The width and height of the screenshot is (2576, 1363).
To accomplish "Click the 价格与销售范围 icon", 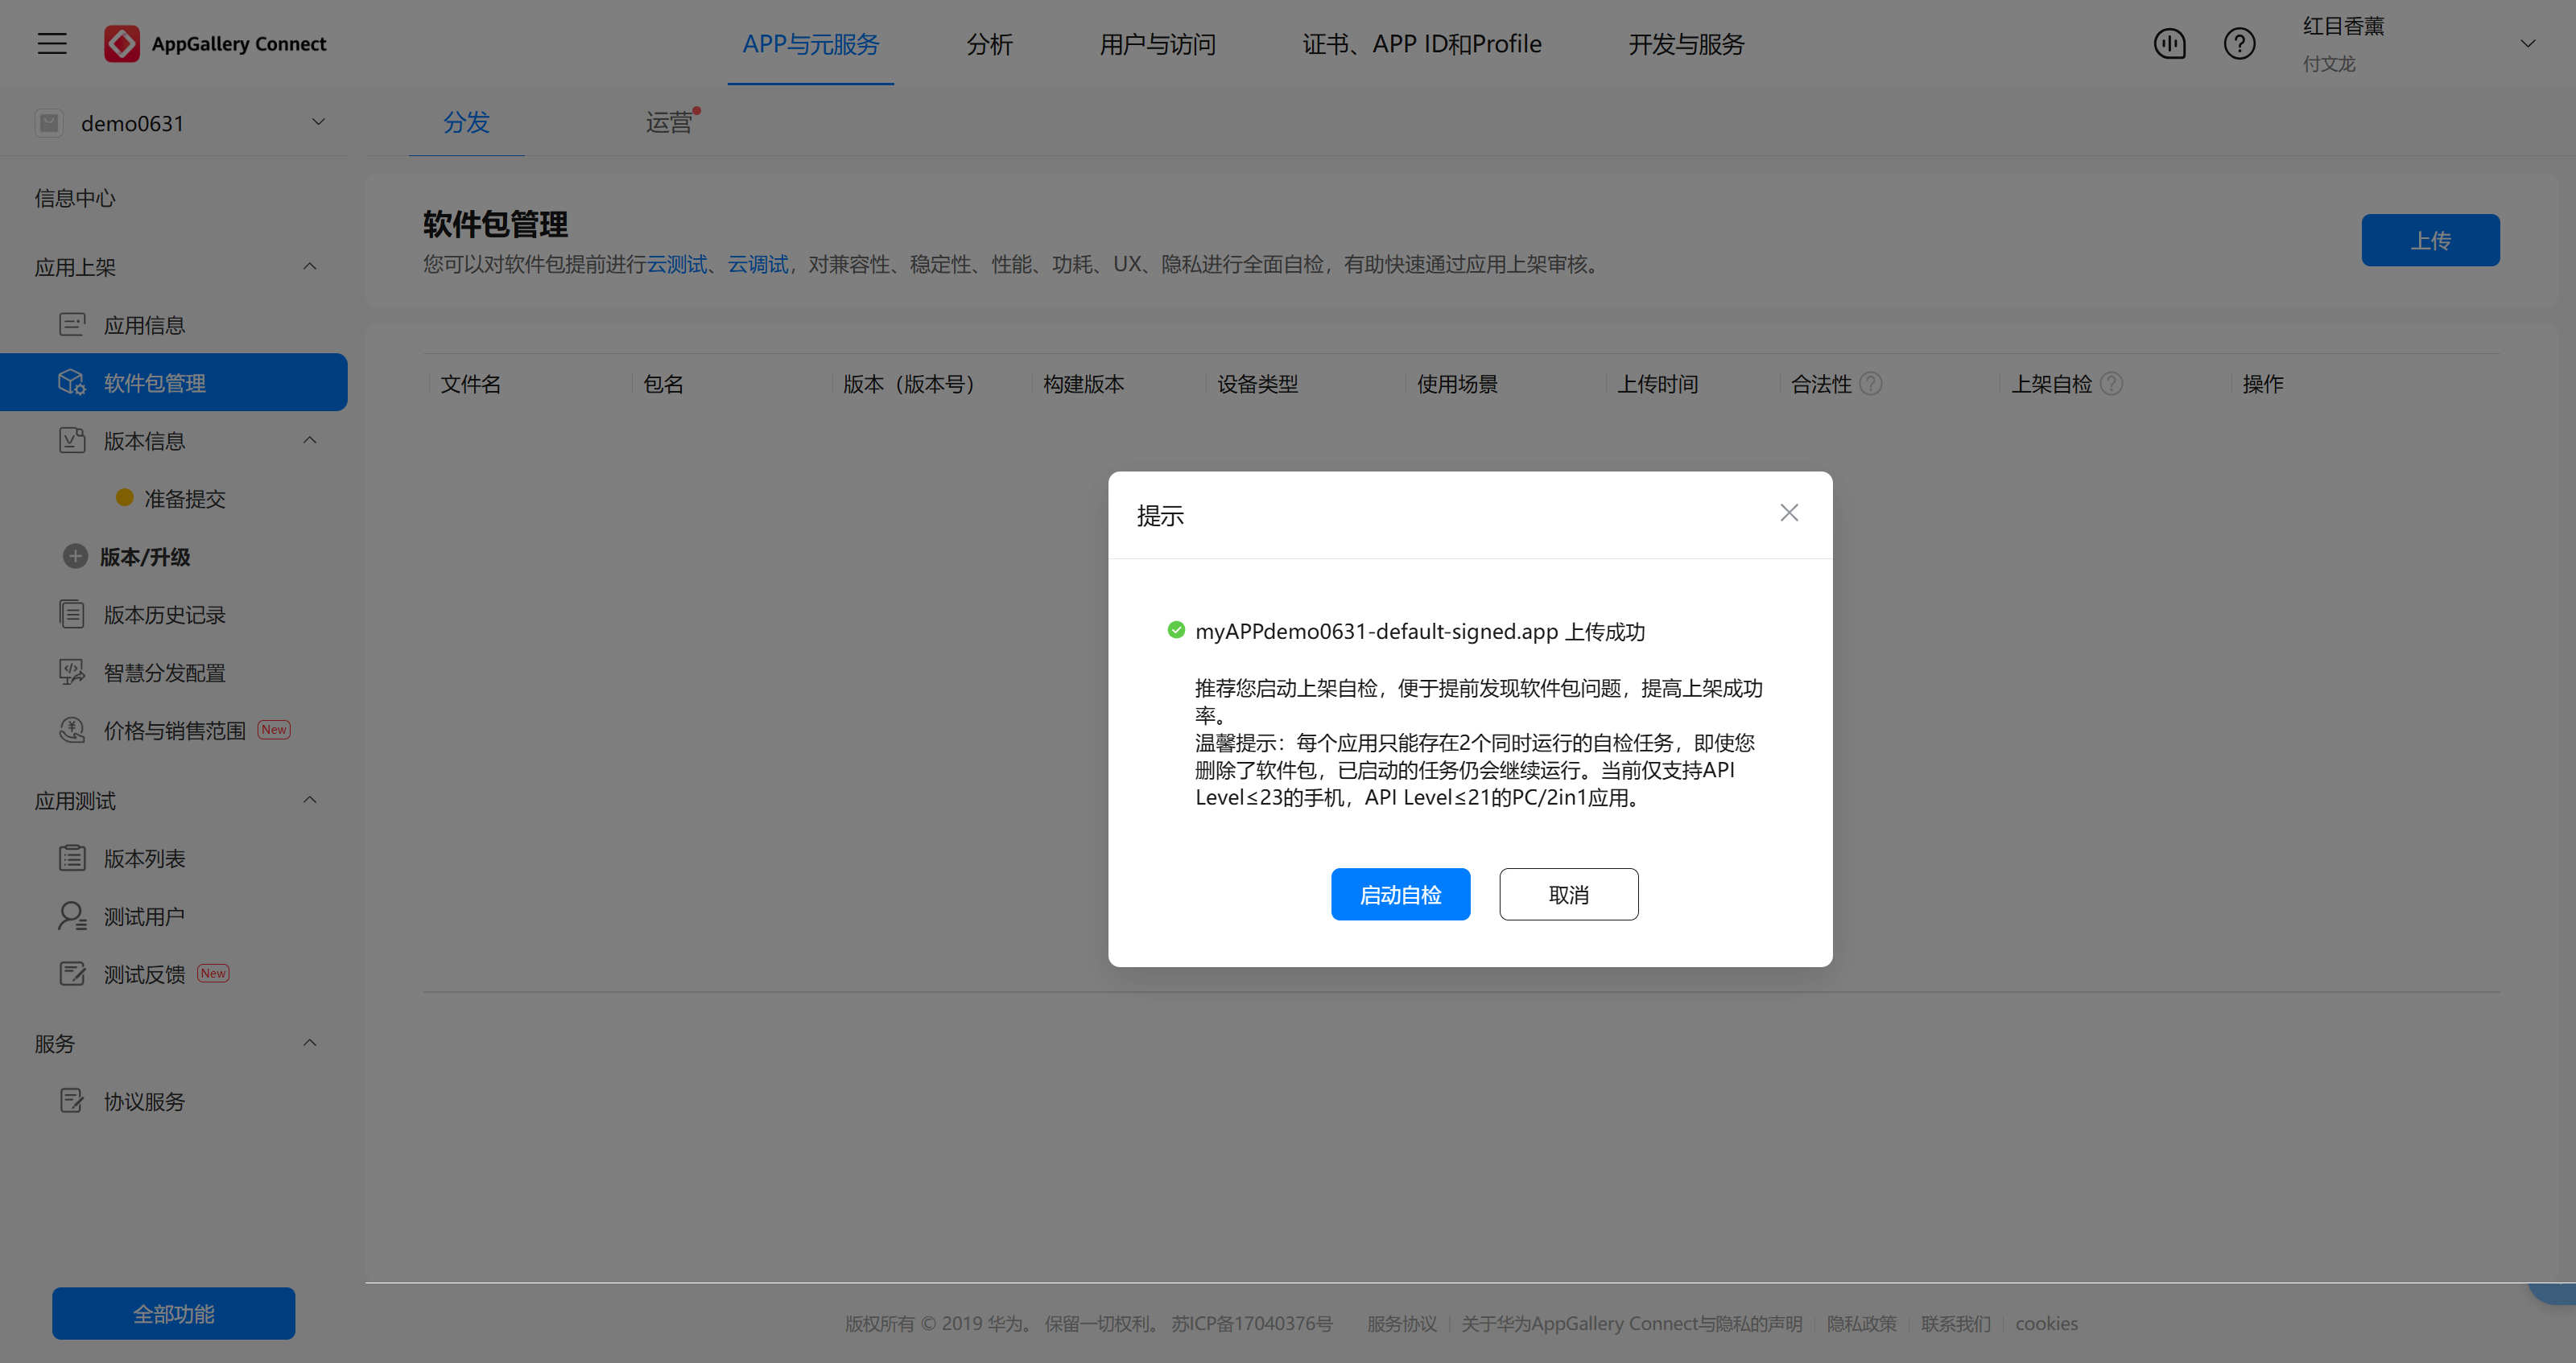I will (72, 731).
